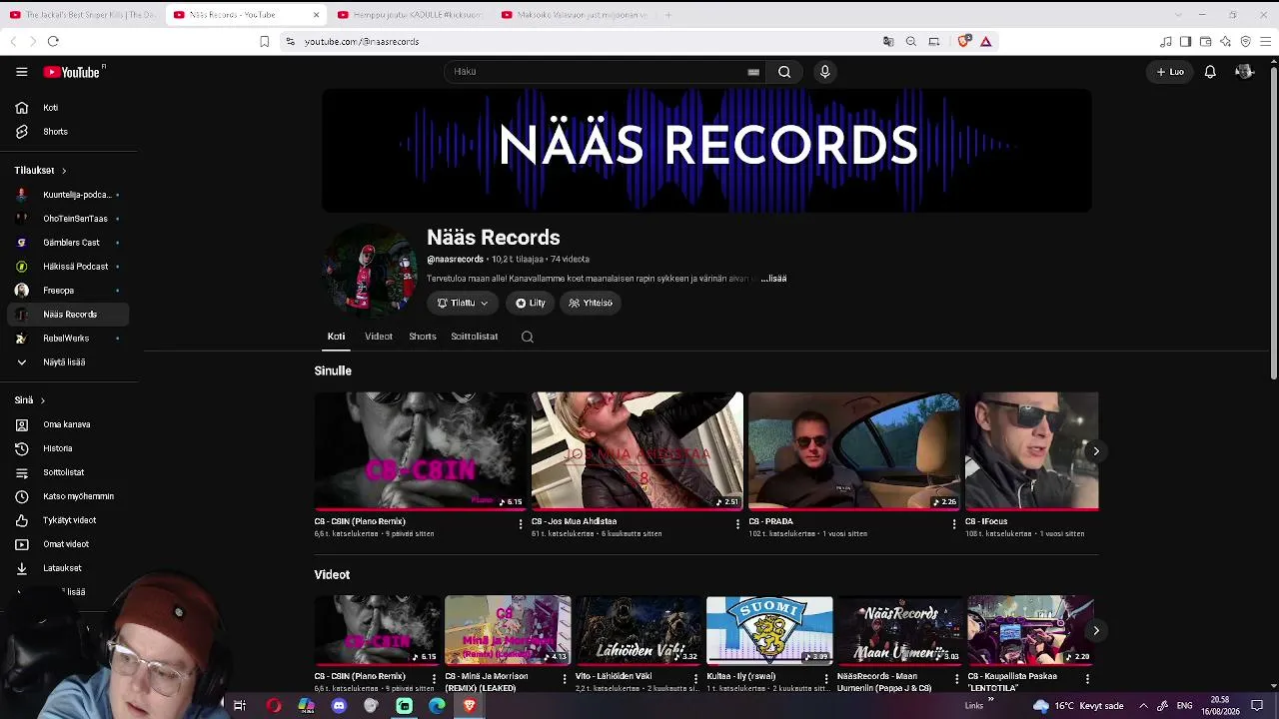1279x719 pixels.
Task: Open Shorts in the sidebar
Action: tap(68, 132)
